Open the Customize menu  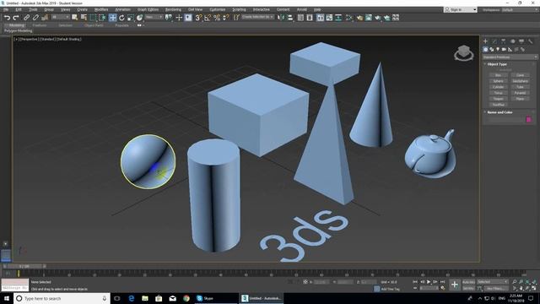(218, 9)
